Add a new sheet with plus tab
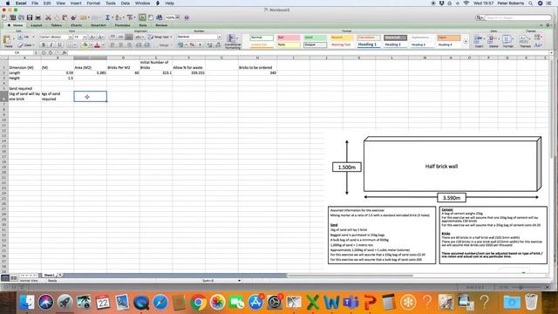 [x=60, y=276]
